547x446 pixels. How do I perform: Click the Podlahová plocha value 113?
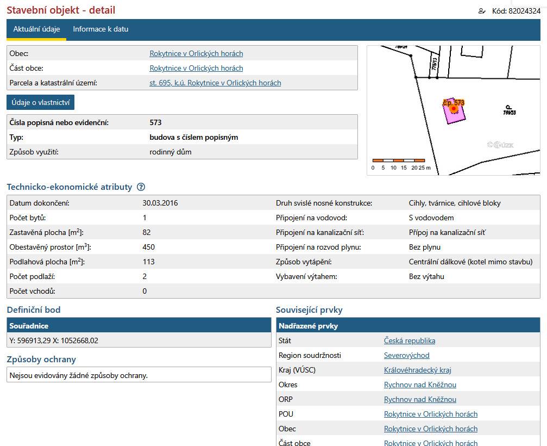[149, 262]
